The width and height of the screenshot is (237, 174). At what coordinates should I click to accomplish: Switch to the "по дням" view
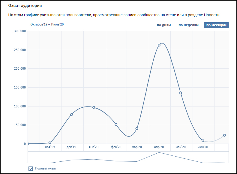coord(163,25)
